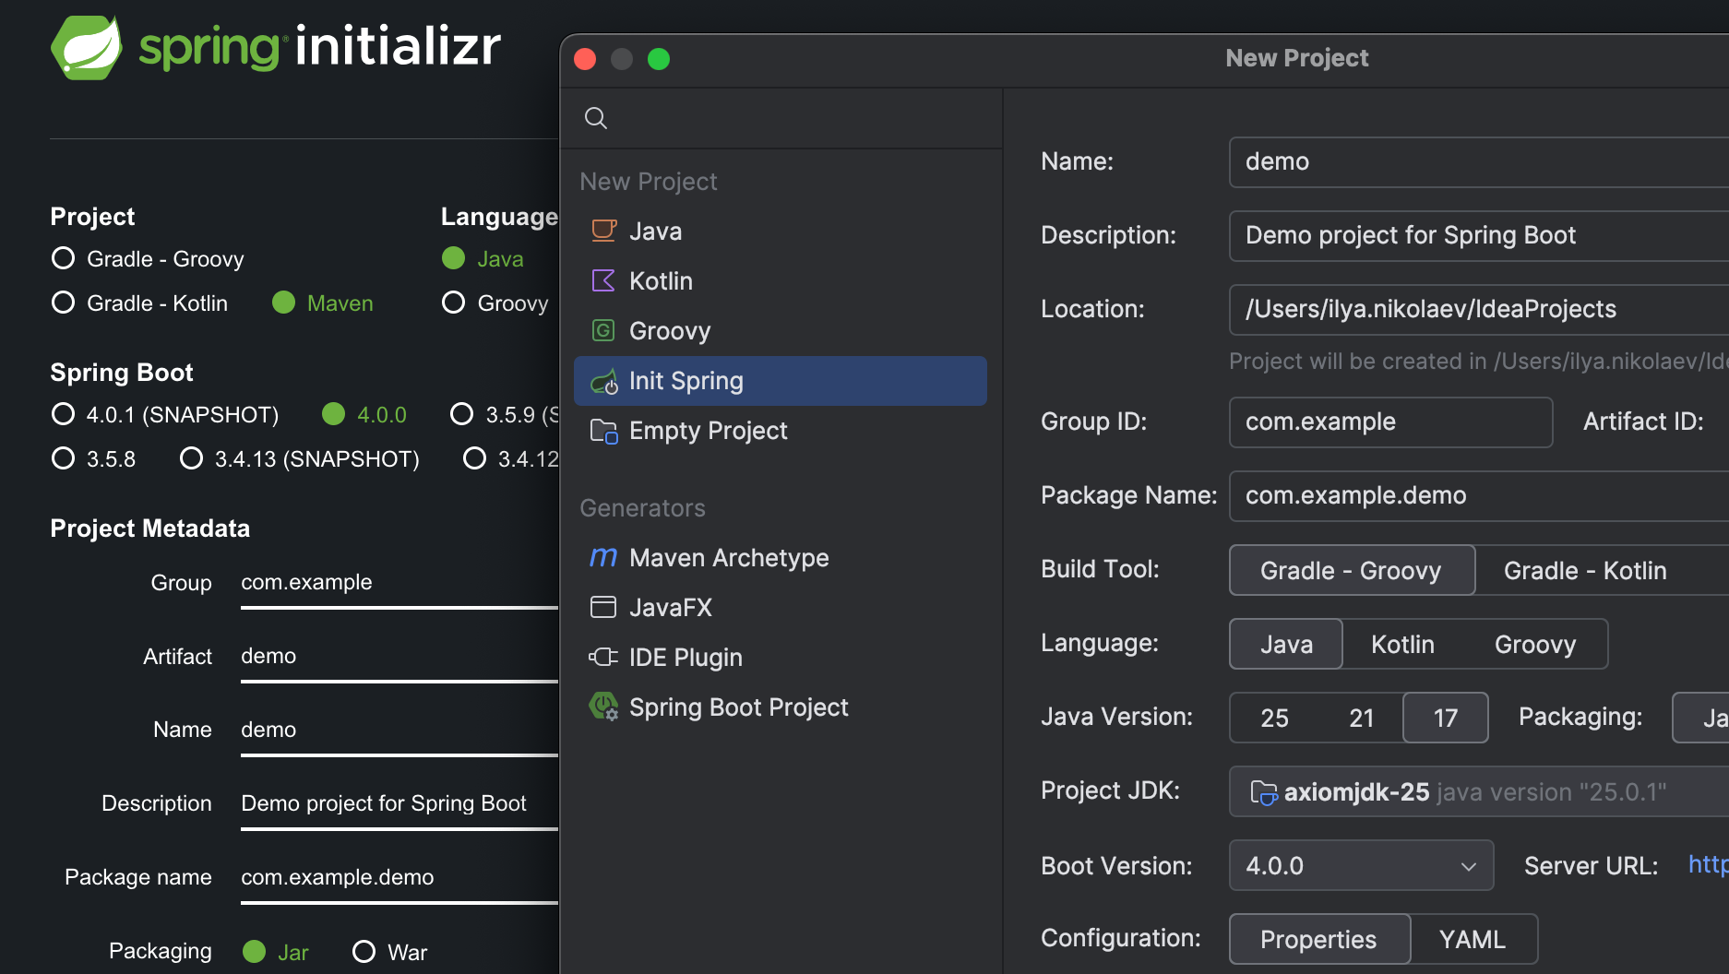Viewport: 1729px width, 974px height.
Task: Click the Groovy generator icon
Action: pos(603,330)
